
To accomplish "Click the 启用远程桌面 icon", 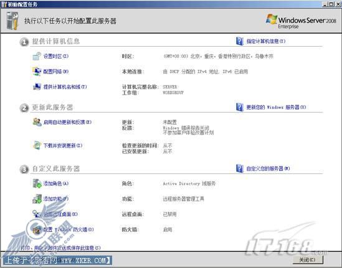I will pyautogui.click(x=37, y=214).
